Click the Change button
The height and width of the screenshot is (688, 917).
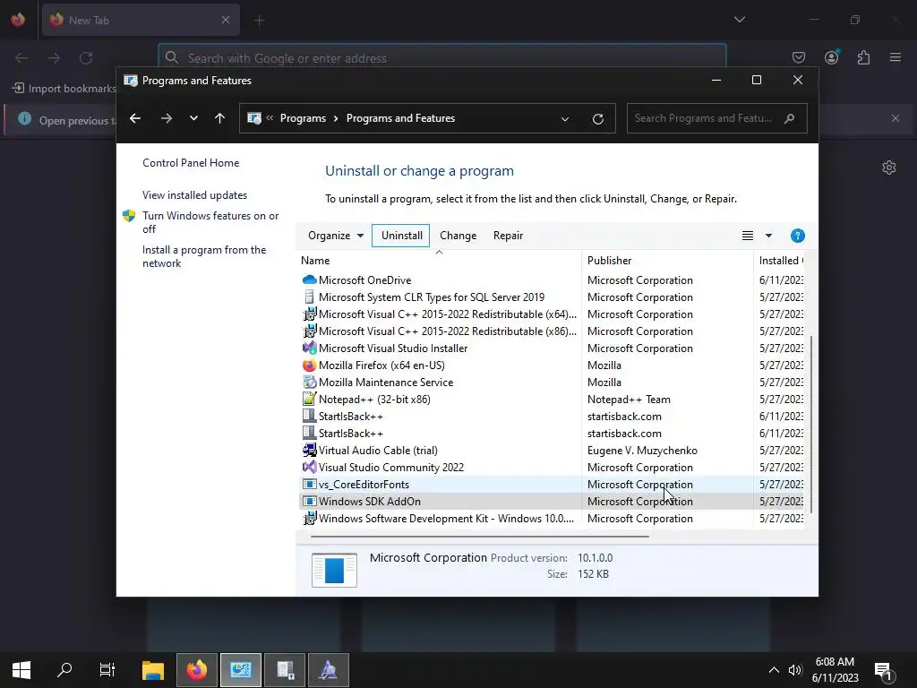pyautogui.click(x=458, y=236)
